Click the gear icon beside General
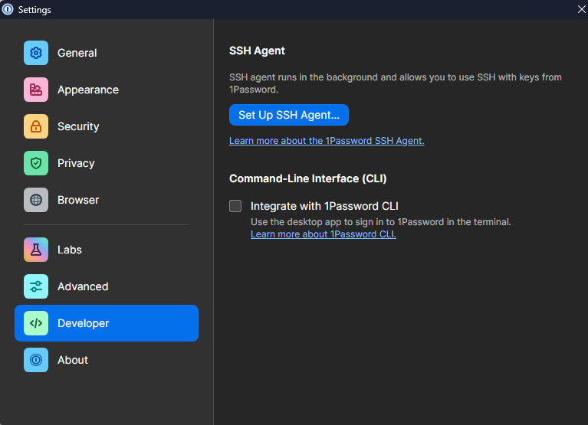Screen dimensions: 588x425 (x=36, y=53)
